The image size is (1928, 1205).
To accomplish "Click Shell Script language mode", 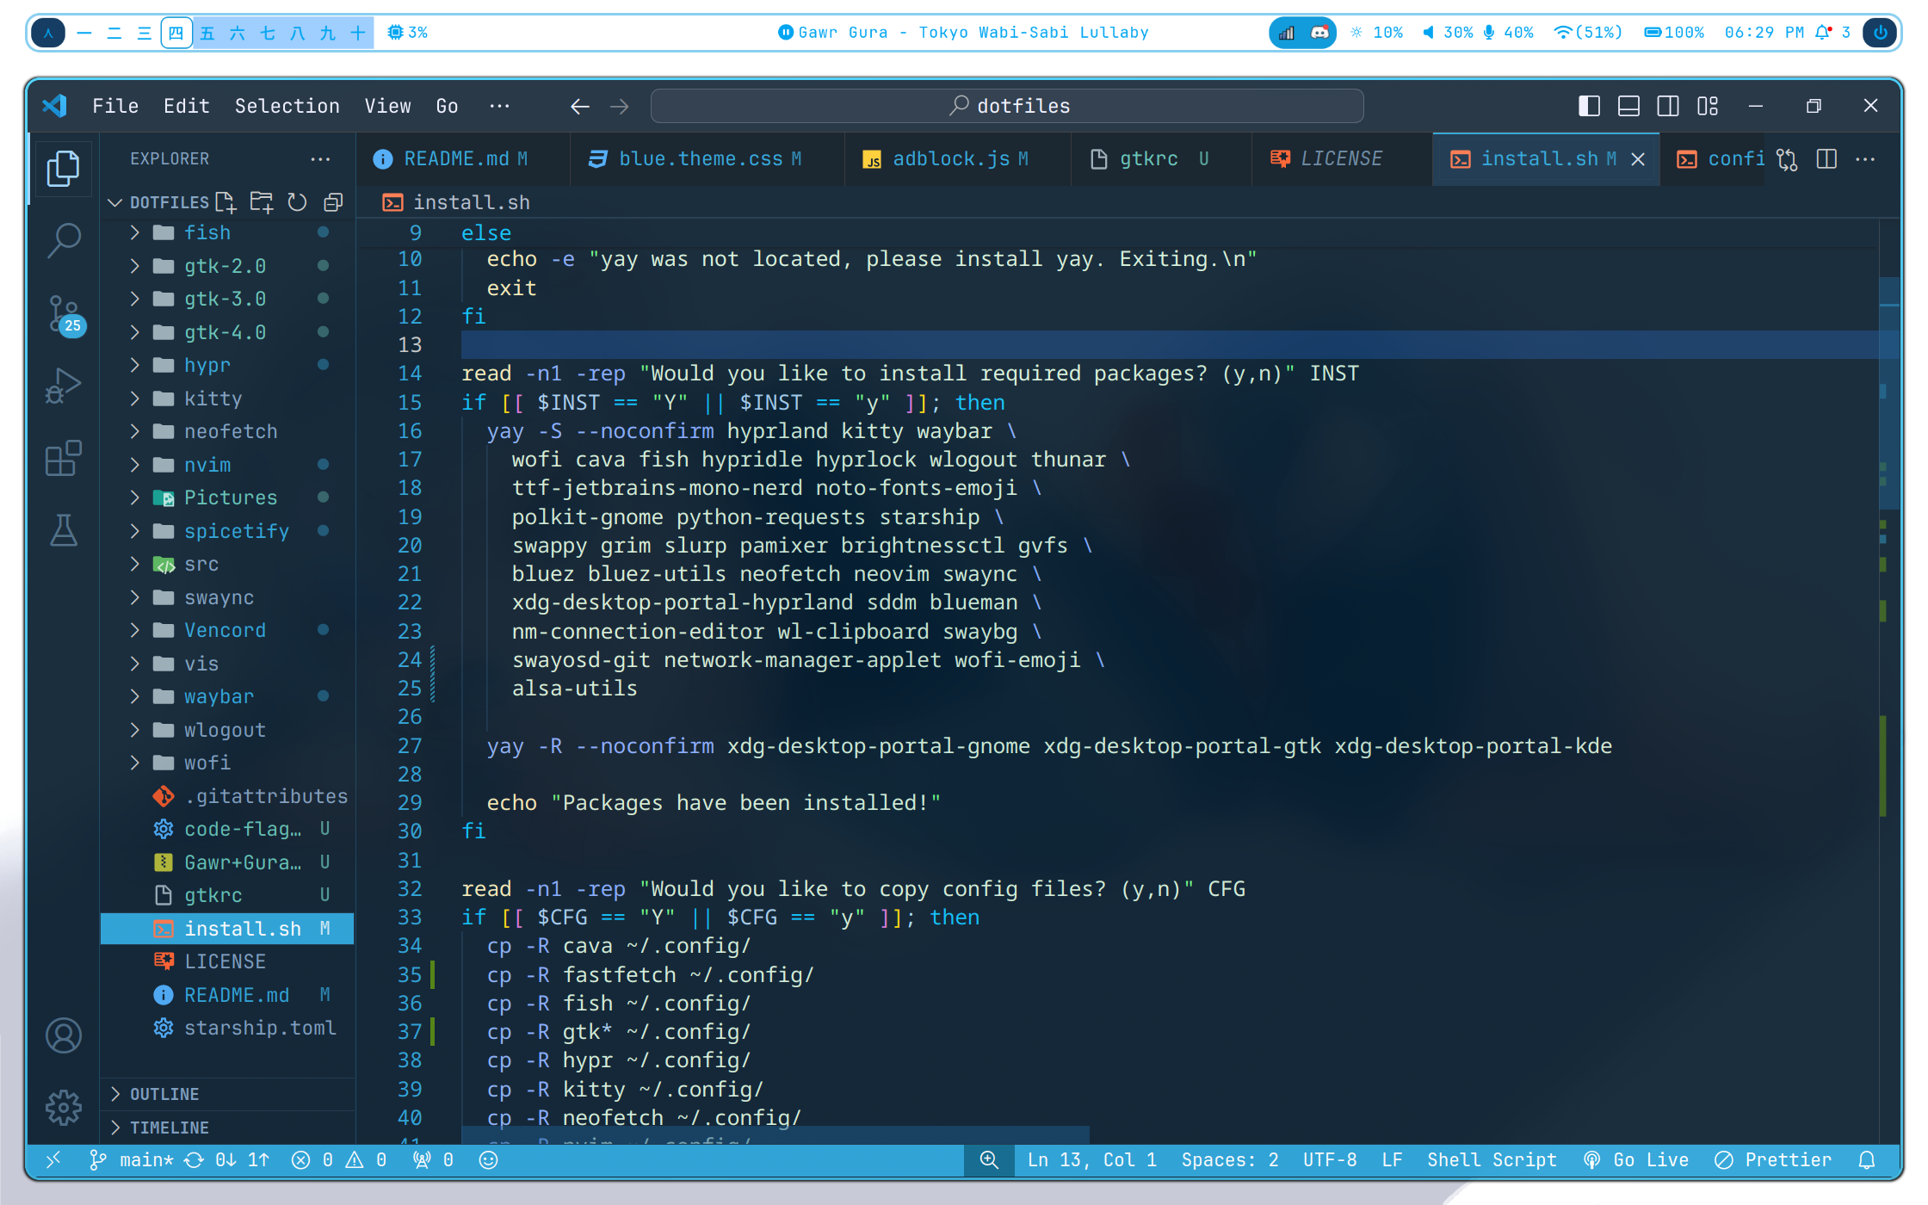I will click(1492, 1160).
